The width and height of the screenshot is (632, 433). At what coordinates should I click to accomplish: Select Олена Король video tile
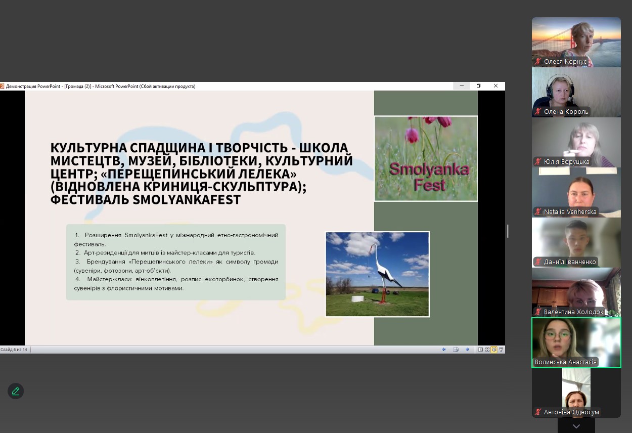click(x=576, y=92)
